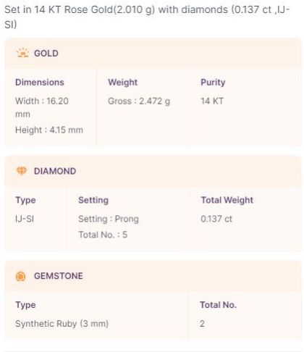This screenshot has width=304, height=352.
Task: Select the GOLD section header
Action: [x=46, y=54]
